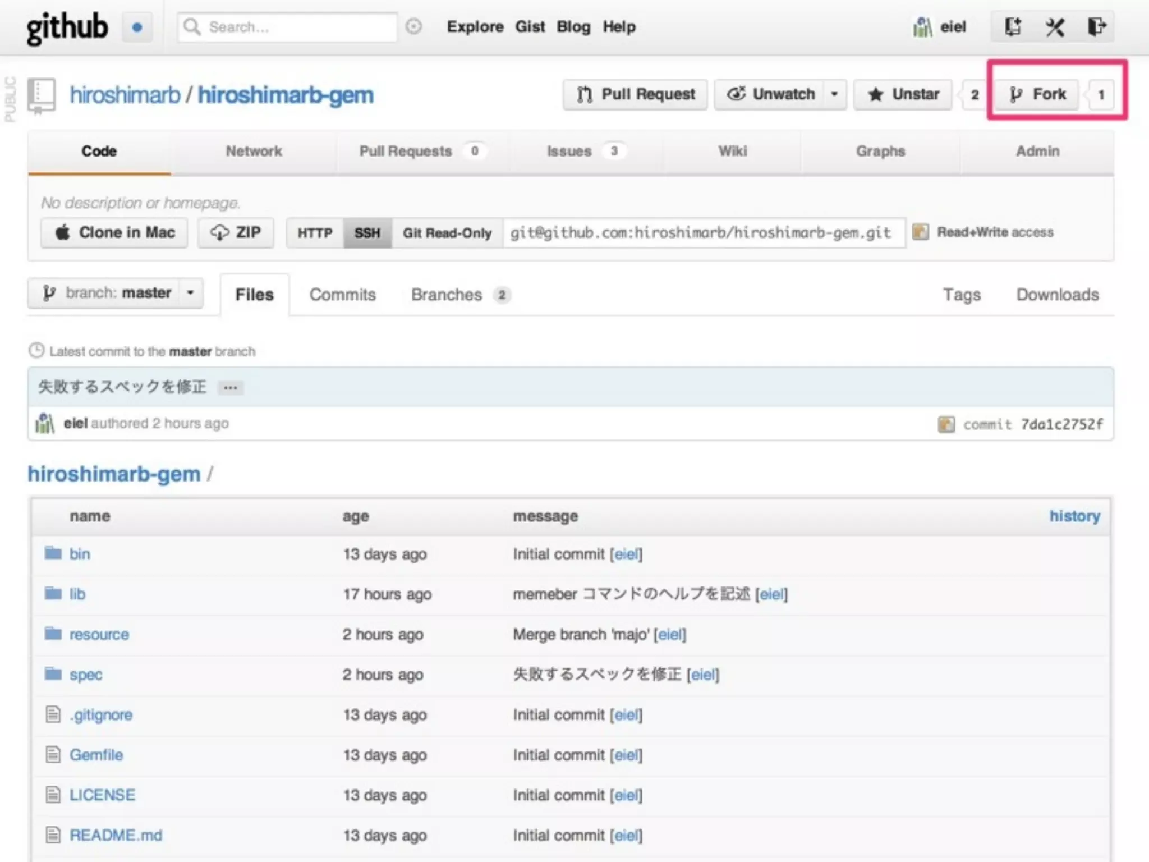The image size is (1149, 862).
Task: Click the Fork button
Action: tap(1037, 94)
